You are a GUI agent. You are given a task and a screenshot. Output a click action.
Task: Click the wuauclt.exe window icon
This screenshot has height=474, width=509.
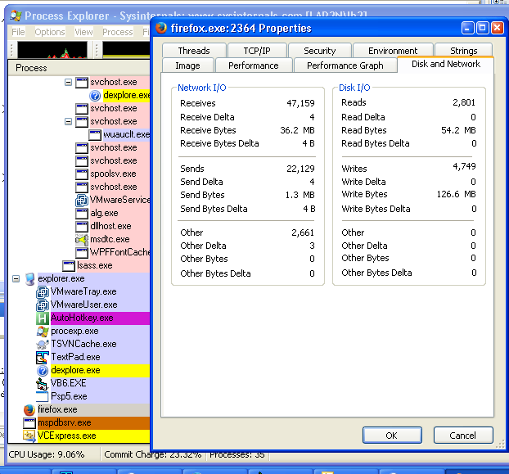coord(95,135)
